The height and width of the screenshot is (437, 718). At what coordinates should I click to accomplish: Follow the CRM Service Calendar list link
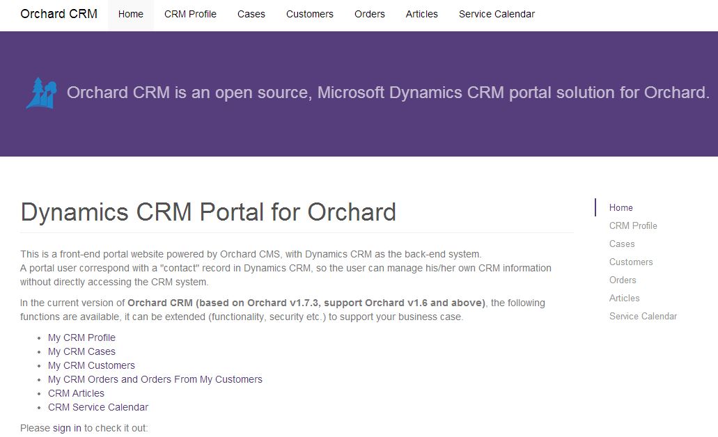coord(98,407)
